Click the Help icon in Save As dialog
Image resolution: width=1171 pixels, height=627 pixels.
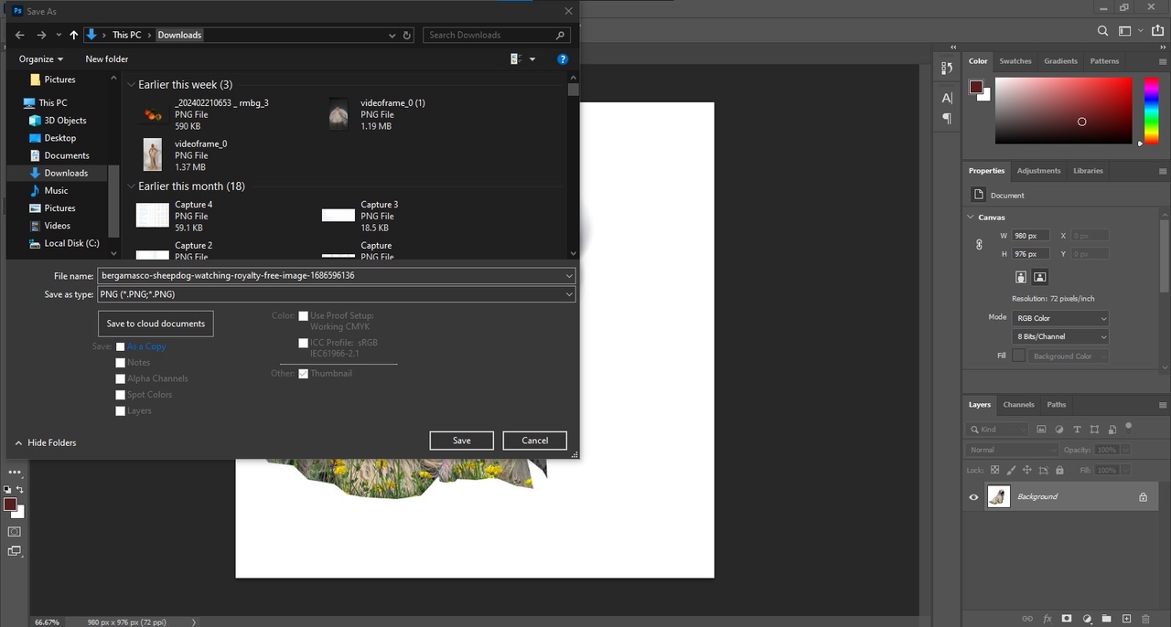[563, 59]
